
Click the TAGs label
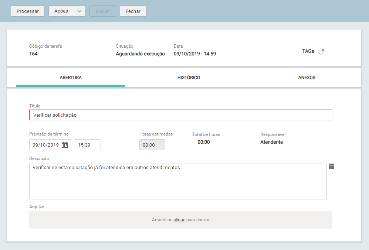pyautogui.click(x=308, y=51)
